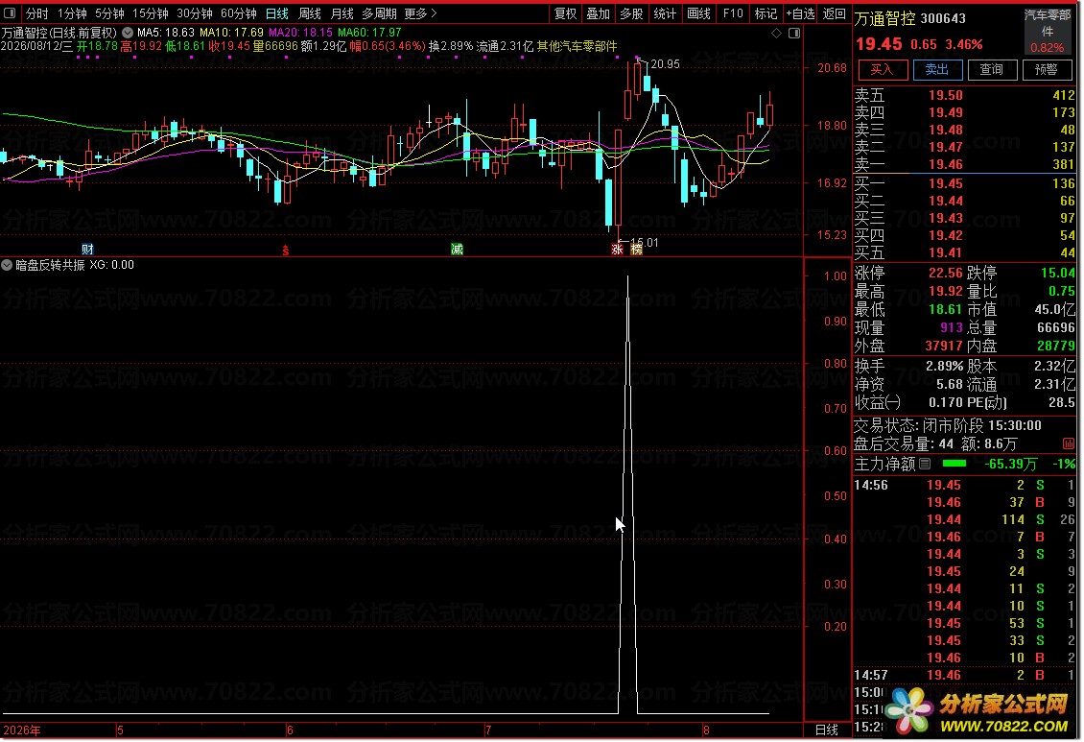Viewport: 1084px width, 742px height.
Task: Open the list icon beside 主力净额
Action: pos(925,464)
